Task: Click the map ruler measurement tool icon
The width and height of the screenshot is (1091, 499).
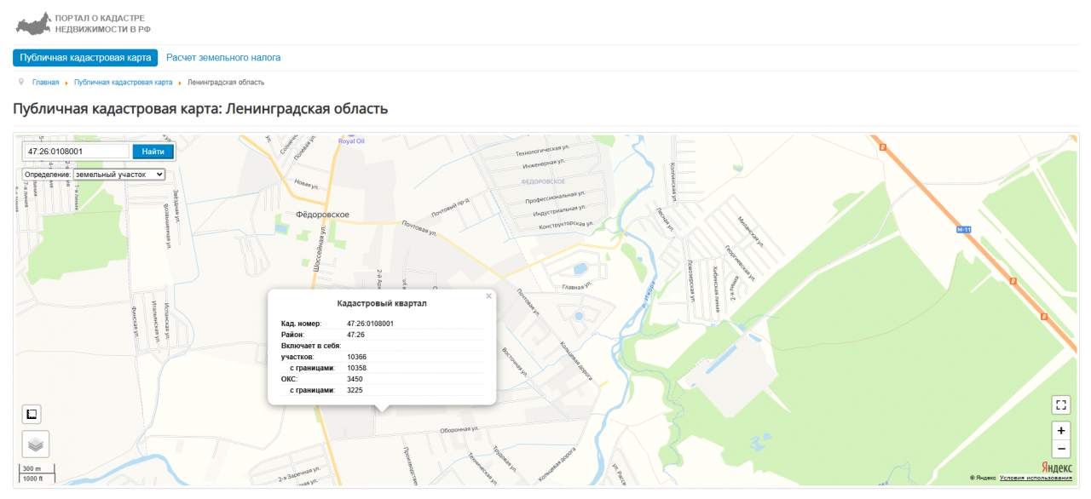Action: pyautogui.click(x=32, y=415)
